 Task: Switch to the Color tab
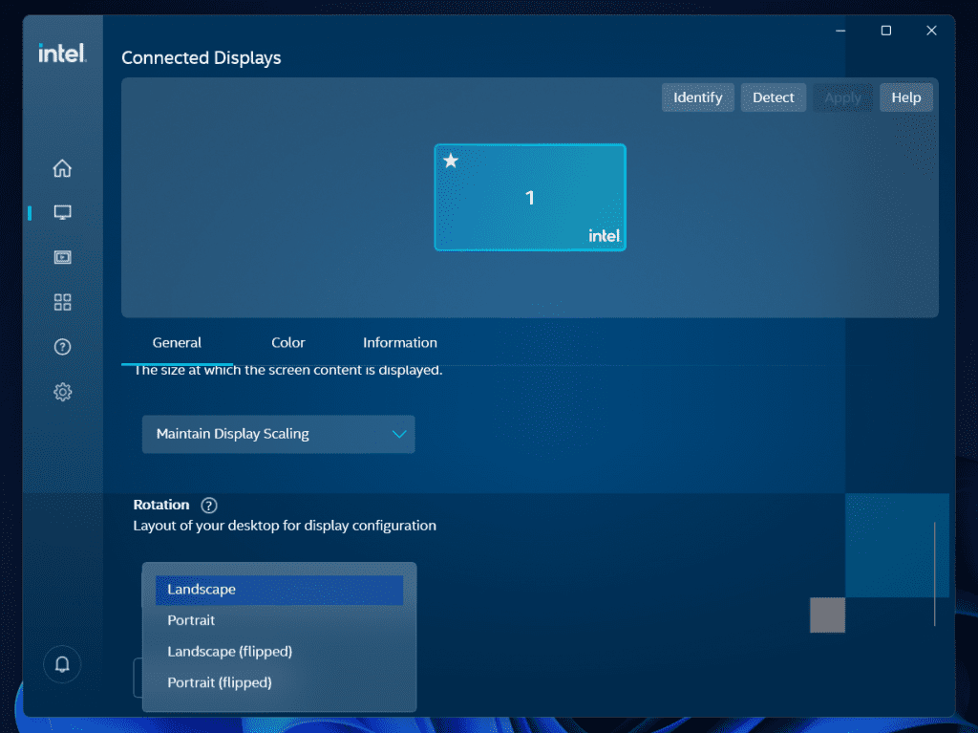288,342
